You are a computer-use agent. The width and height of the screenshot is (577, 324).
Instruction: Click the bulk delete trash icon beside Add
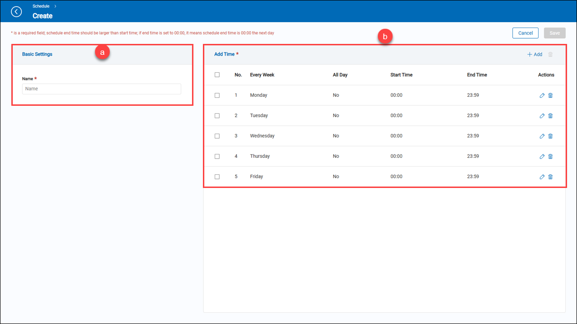click(x=550, y=54)
